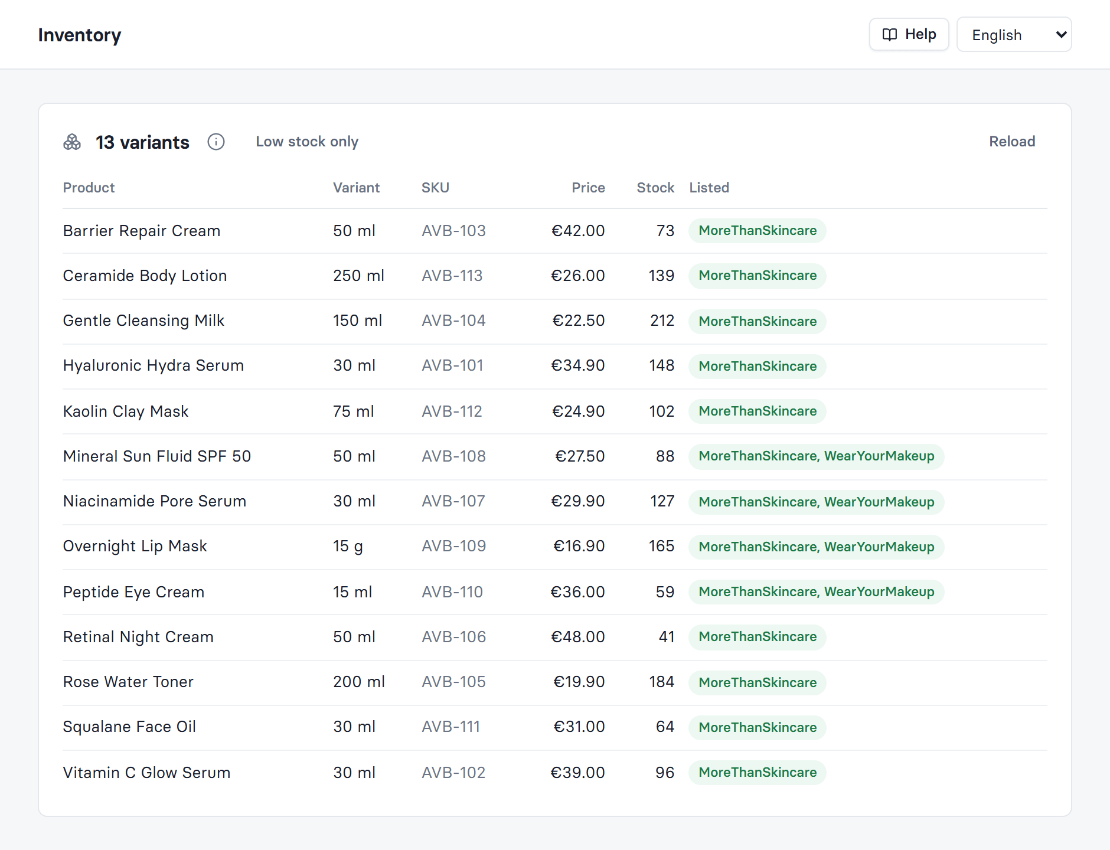Reload the inventory list
This screenshot has width=1110, height=850.
pos(1012,142)
